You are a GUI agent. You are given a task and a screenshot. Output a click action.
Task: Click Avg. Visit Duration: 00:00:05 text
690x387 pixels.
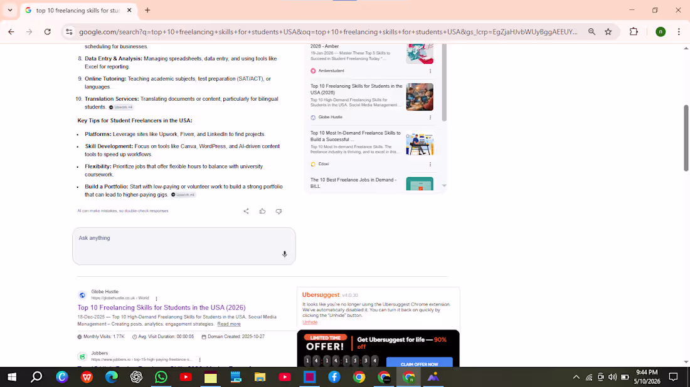[x=166, y=336]
